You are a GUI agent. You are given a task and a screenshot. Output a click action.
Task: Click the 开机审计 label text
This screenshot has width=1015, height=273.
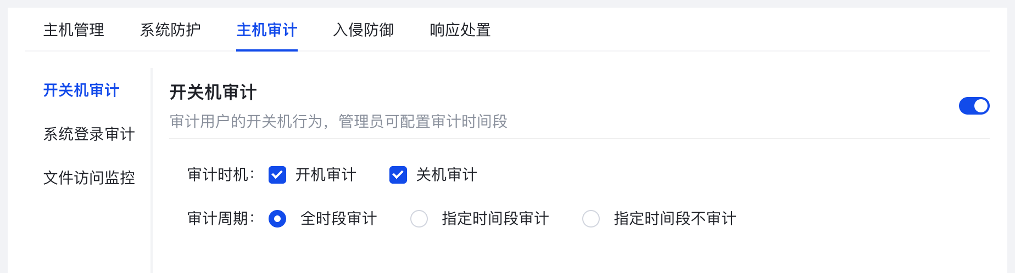[x=326, y=175]
